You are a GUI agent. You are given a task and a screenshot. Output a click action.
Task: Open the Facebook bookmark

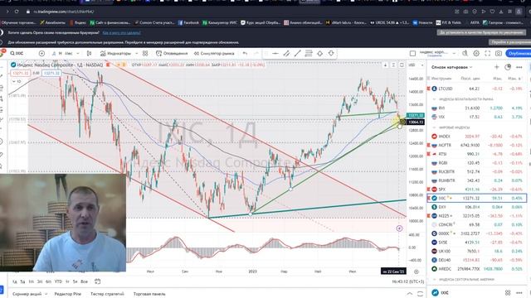[x=188, y=22]
